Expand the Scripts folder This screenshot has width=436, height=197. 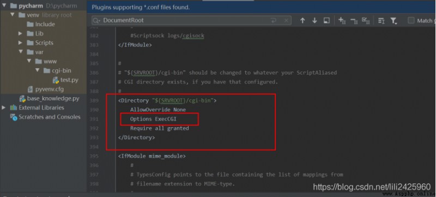pos(20,43)
